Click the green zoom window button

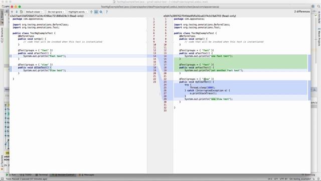[20, 7]
